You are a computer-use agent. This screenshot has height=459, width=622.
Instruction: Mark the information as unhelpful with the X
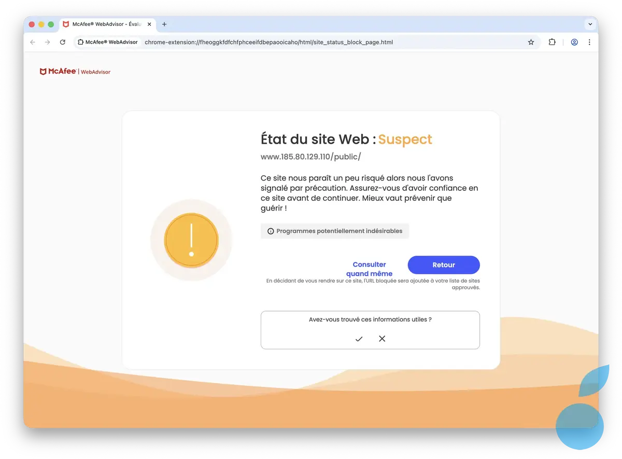coord(382,339)
